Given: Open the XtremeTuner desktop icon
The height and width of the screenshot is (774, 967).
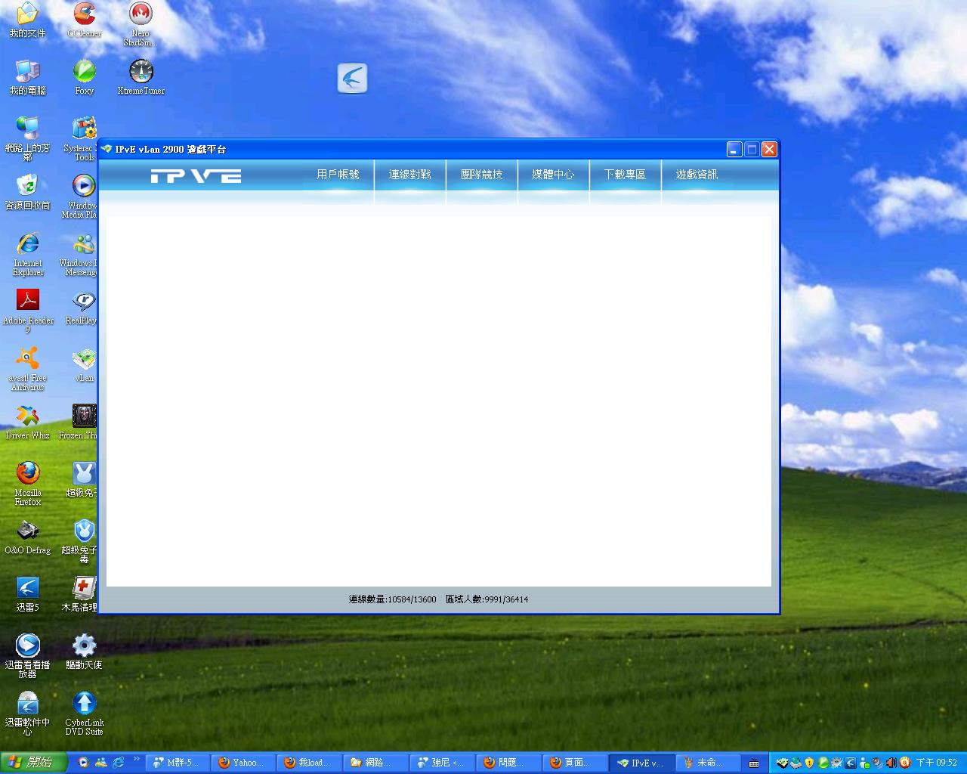Looking at the screenshot, I should click(x=141, y=77).
